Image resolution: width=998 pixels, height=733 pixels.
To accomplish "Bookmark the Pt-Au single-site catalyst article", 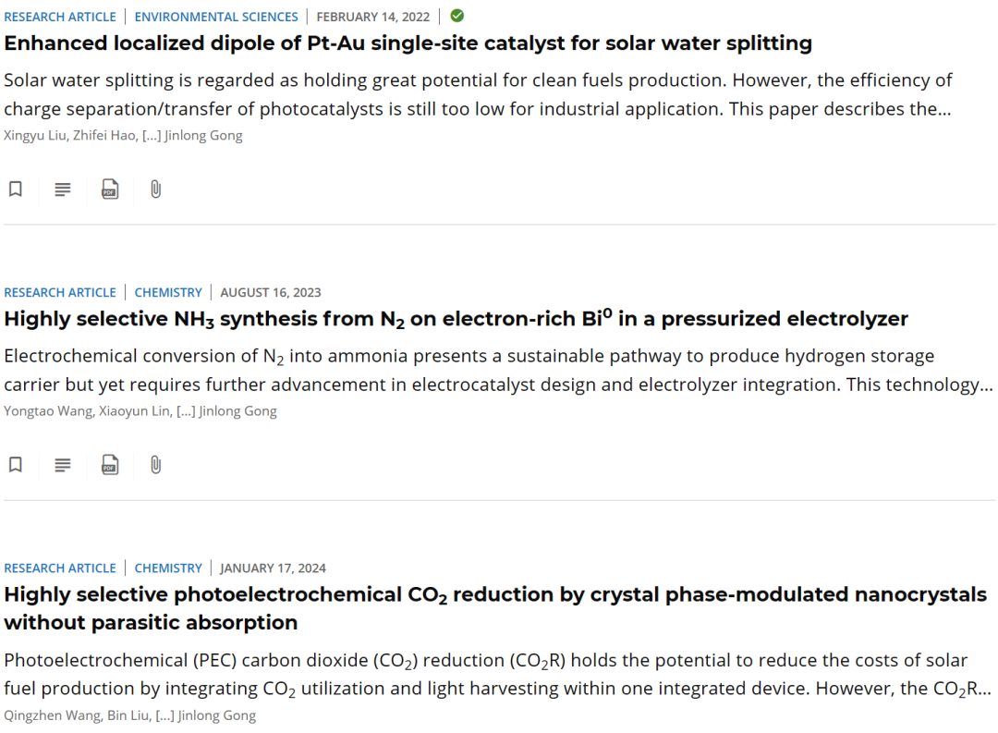I will coord(16,189).
